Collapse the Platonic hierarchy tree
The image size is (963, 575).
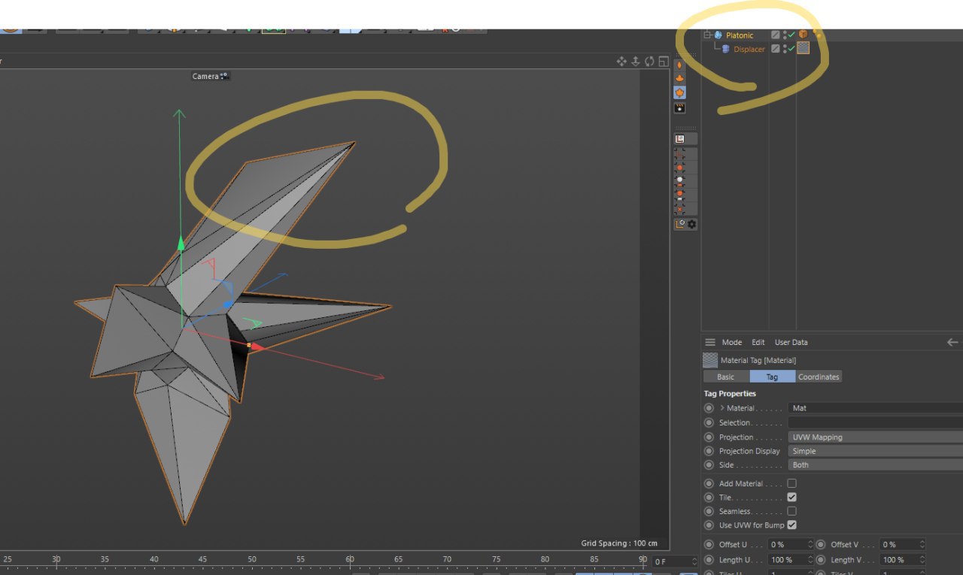(707, 35)
